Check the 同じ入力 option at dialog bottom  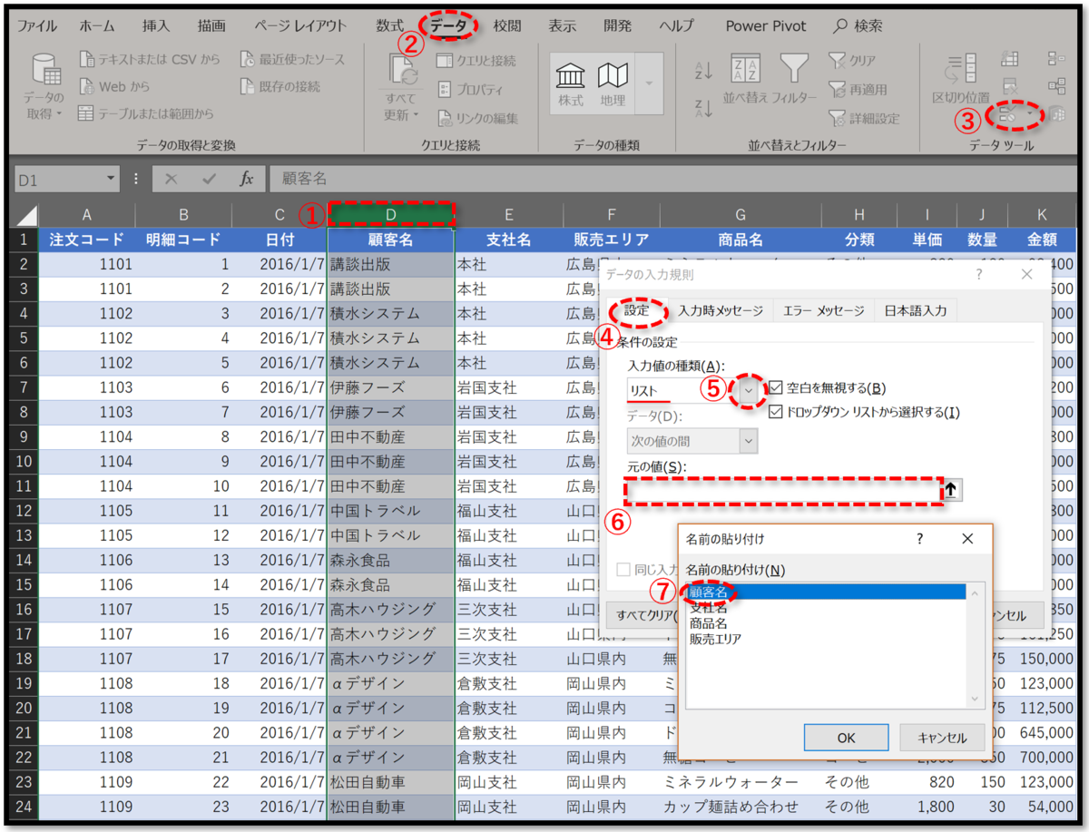click(x=621, y=568)
